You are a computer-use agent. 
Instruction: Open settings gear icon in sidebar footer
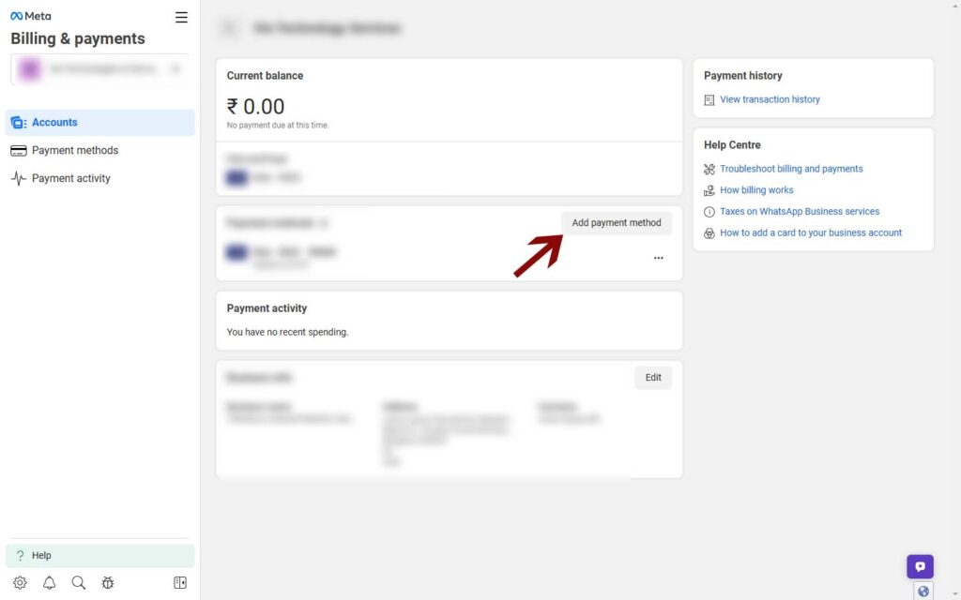tap(20, 582)
